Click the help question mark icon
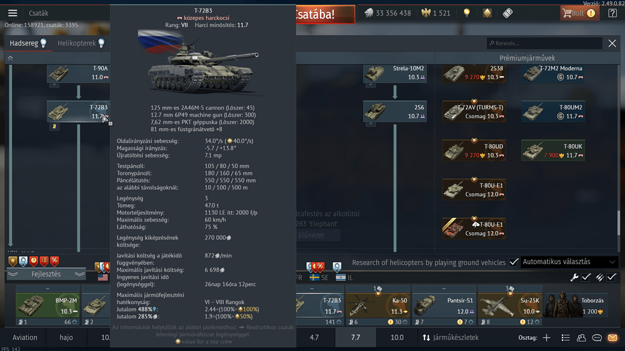Viewport: 625px width, 351px height. pos(612,13)
